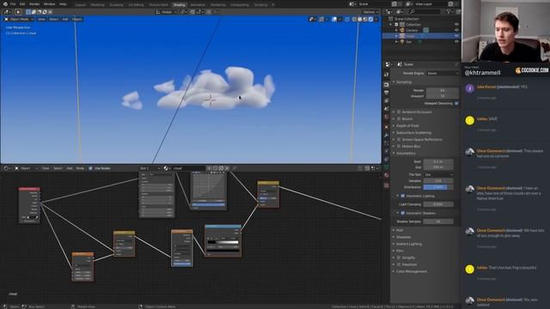Switch to the Shading workspace tab

180,5
